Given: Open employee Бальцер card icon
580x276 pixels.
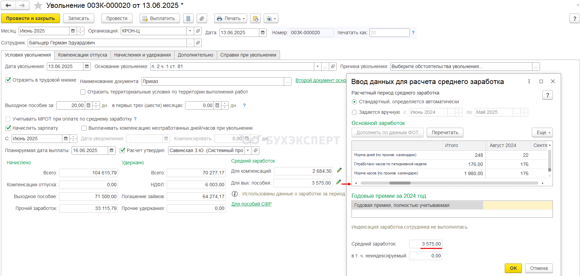Looking at the screenshot, I should (x=198, y=43).
